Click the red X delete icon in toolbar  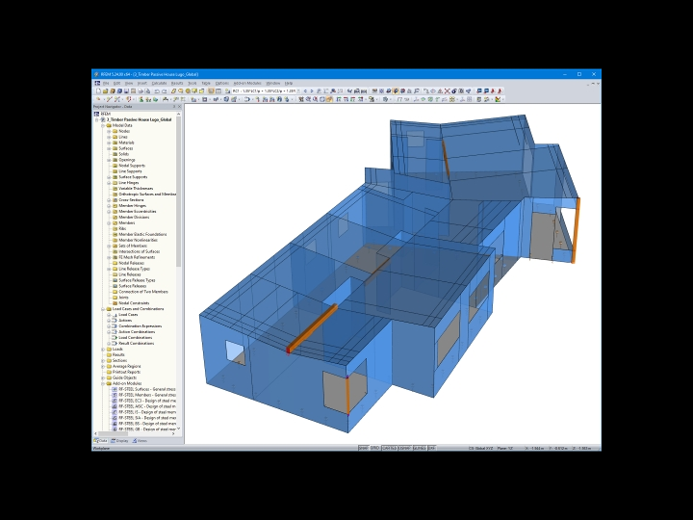coord(447,91)
